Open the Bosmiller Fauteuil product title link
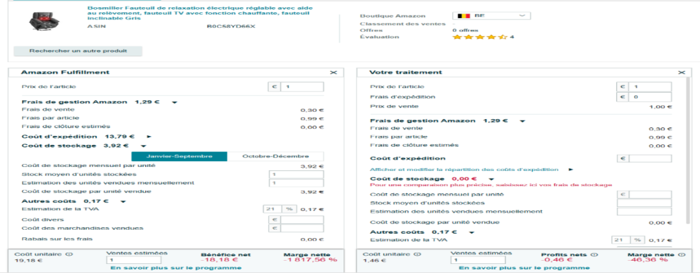 (200, 14)
